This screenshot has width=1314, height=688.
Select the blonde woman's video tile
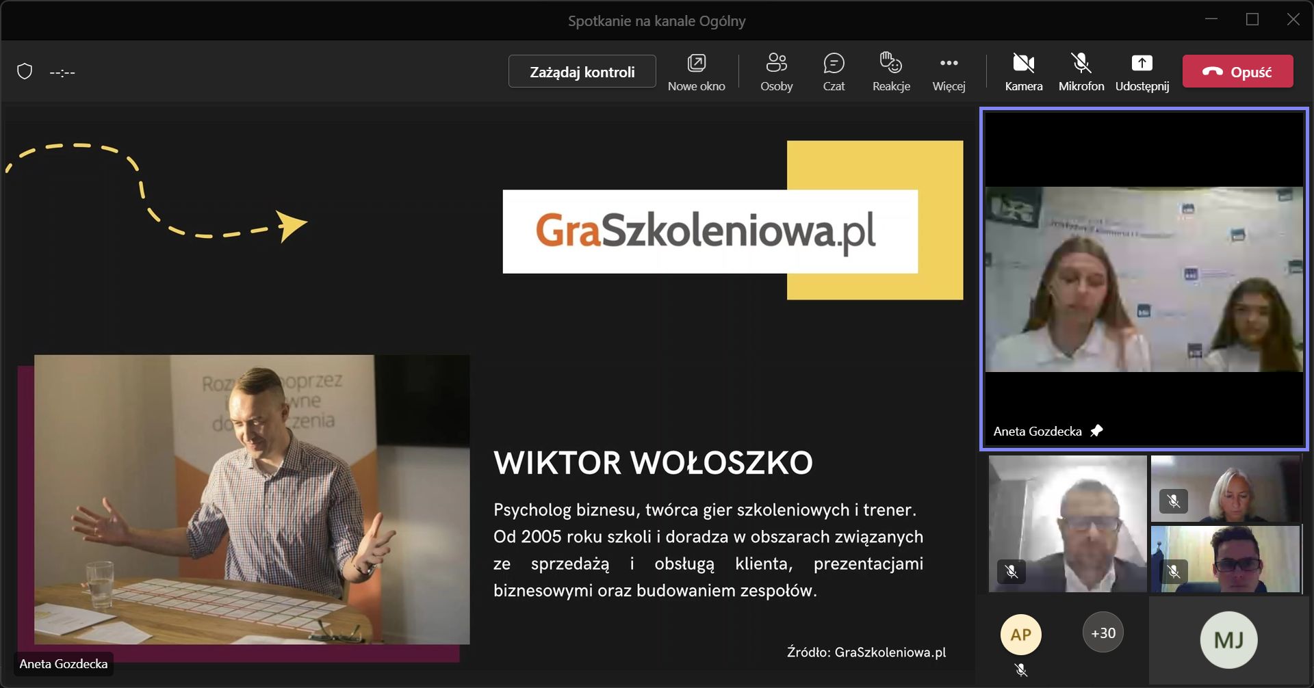point(1225,489)
